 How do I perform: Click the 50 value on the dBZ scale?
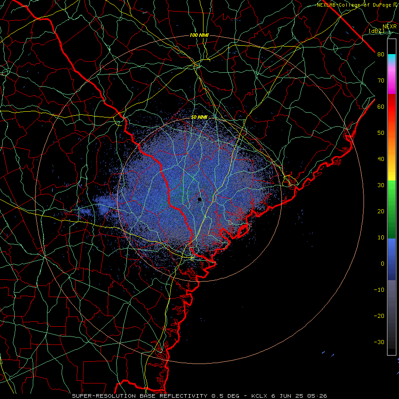381,133
